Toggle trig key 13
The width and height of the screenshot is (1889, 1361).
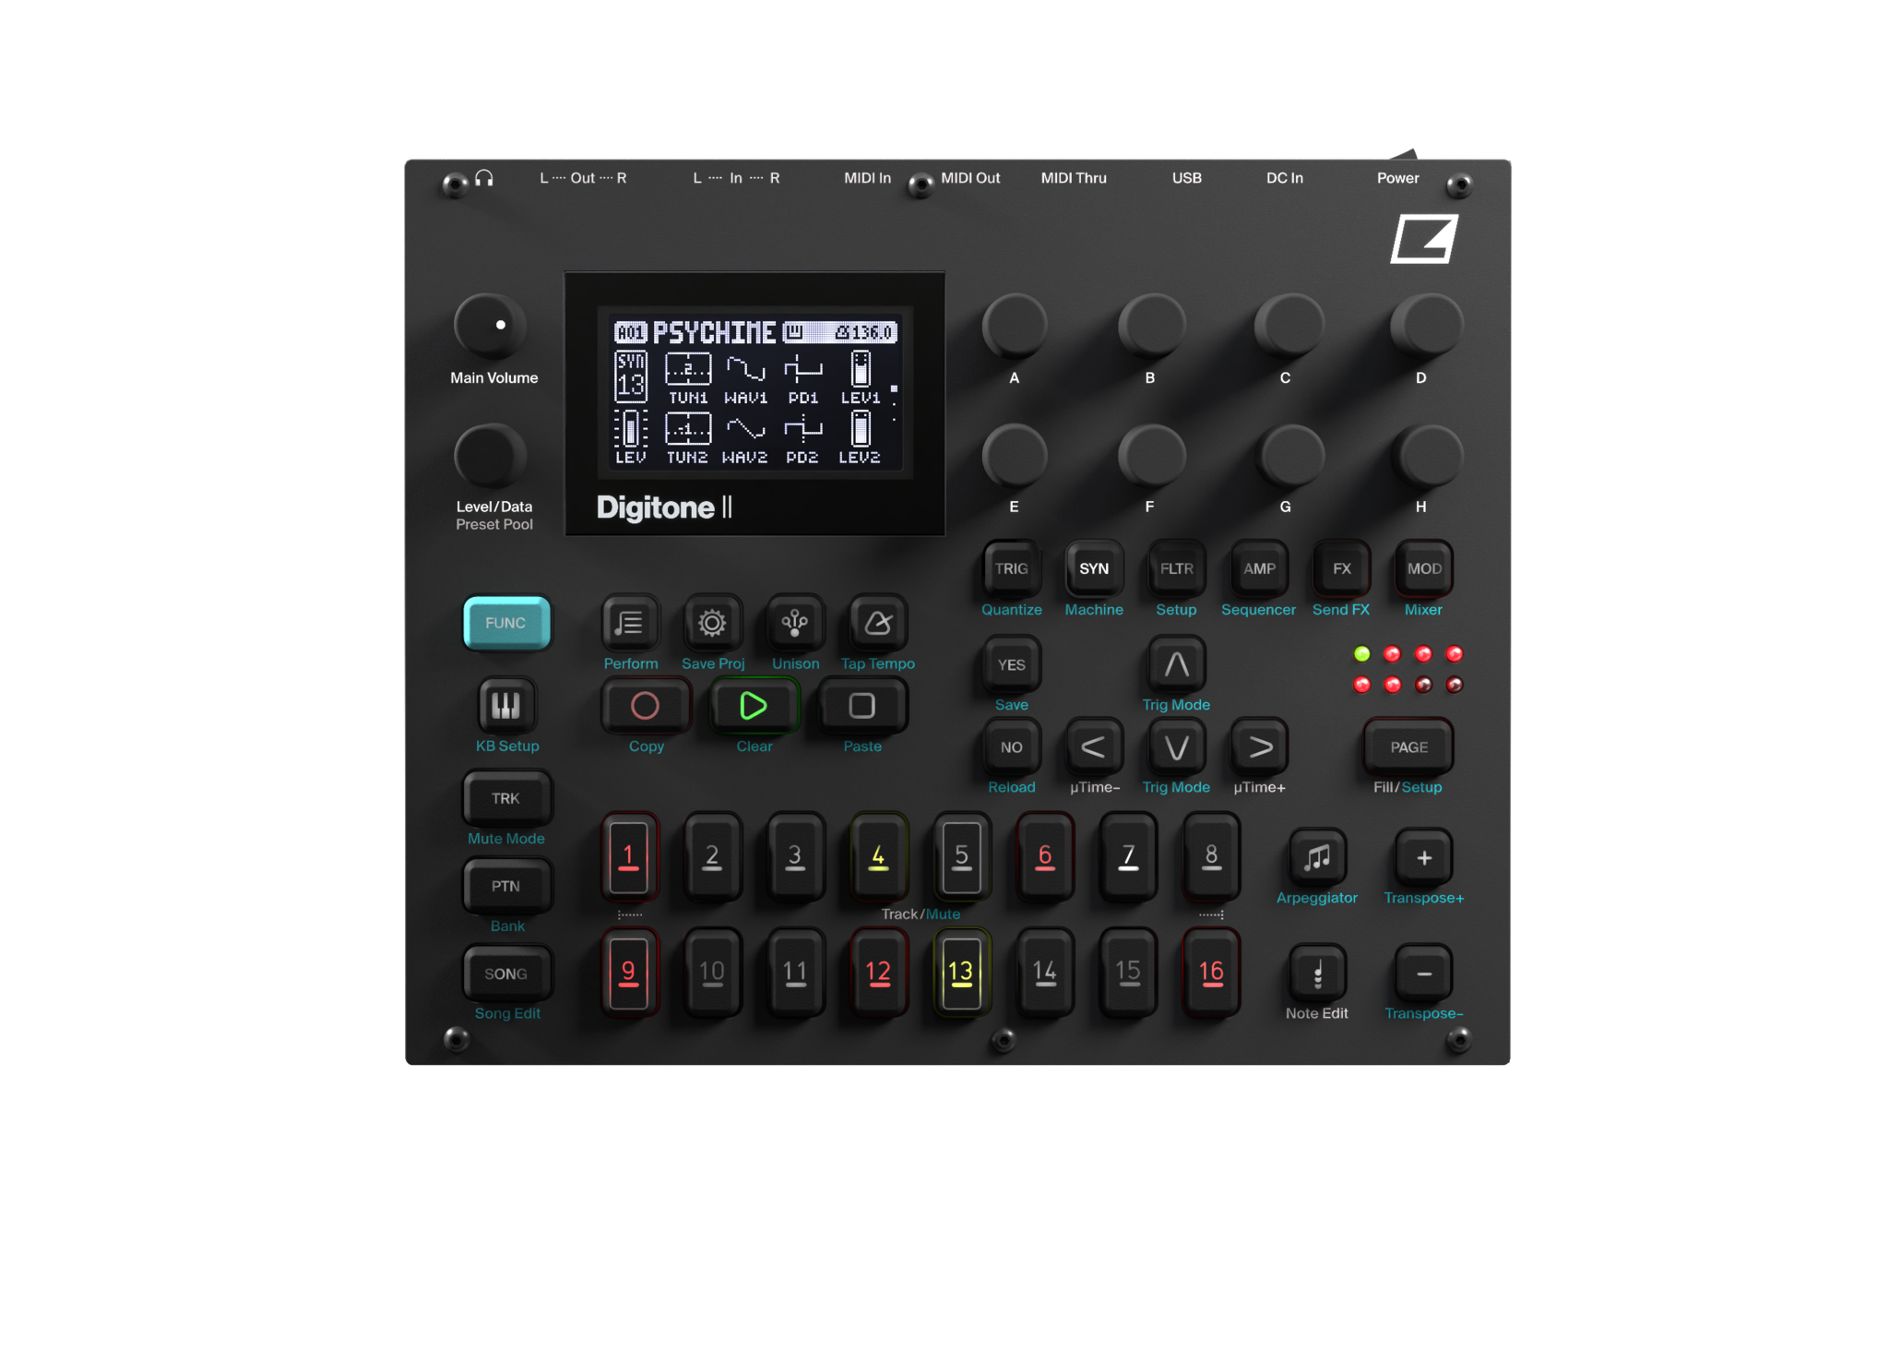(960, 972)
